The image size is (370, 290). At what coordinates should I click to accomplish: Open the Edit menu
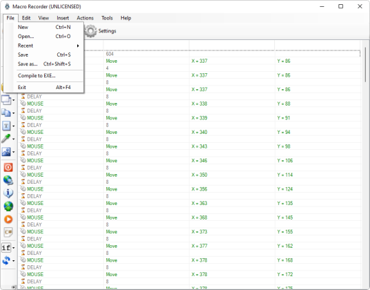(26, 18)
